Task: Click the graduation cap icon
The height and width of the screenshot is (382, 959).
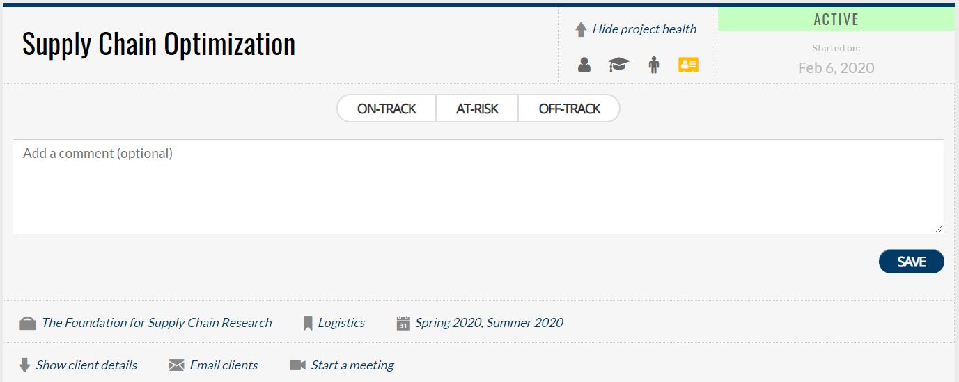Action: (618, 65)
